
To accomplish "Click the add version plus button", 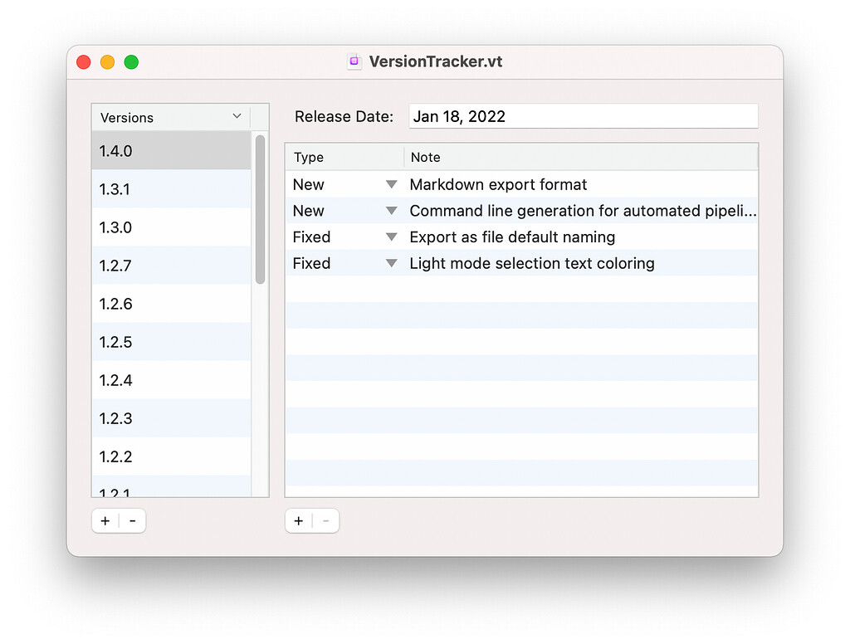I will coord(105,520).
